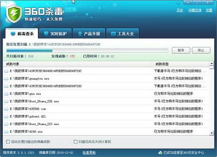Click the cloud icon beside gia.exe
The width and height of the screenshot is (217, 157).
coord(6,94)
